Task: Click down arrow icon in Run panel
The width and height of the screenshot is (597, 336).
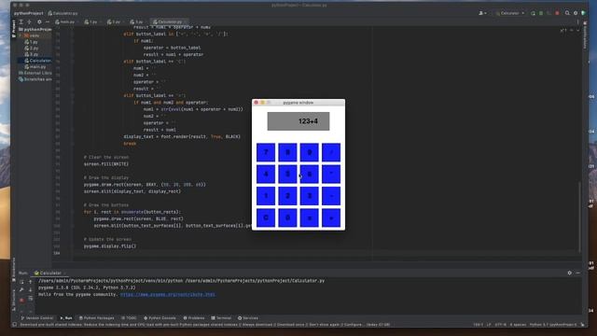Action: (31, 290)
